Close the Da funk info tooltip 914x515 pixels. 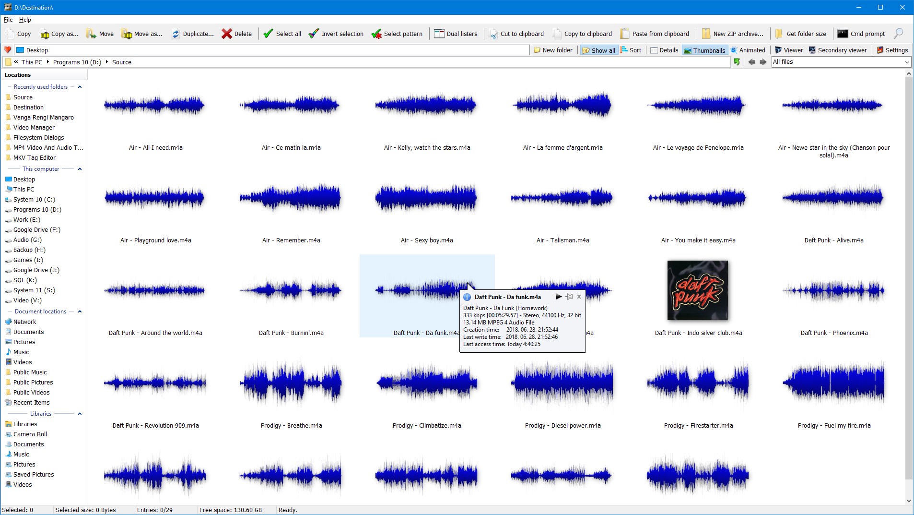point(579,297)
